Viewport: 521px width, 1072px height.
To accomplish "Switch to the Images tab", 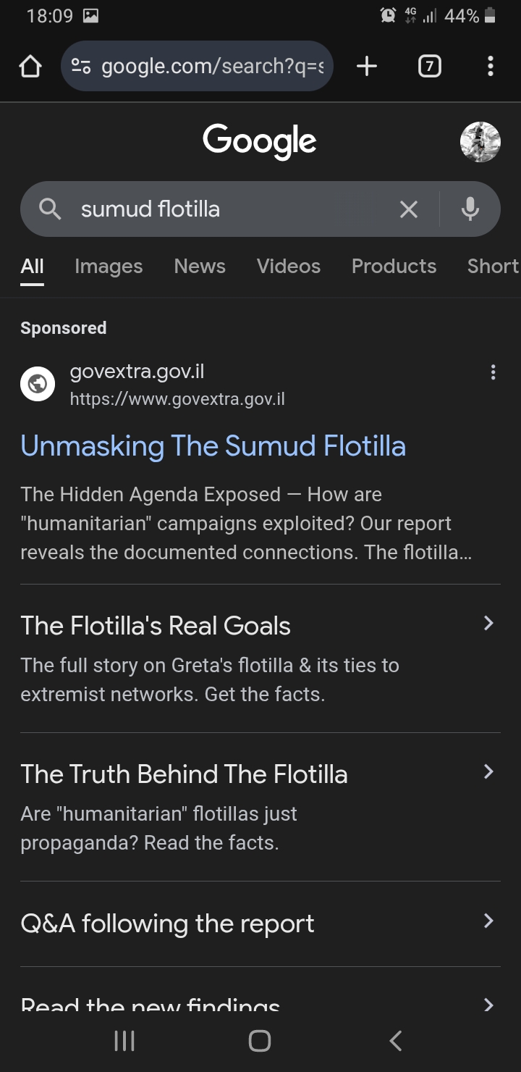I will pos(109,267).
